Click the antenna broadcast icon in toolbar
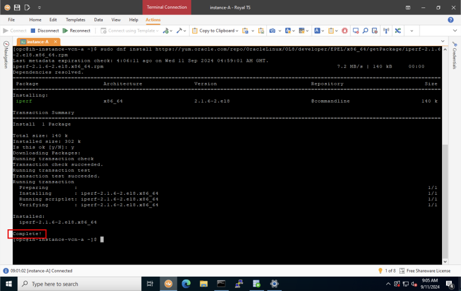This screenshot has height=291, width=461. click(x=387, y=31)
